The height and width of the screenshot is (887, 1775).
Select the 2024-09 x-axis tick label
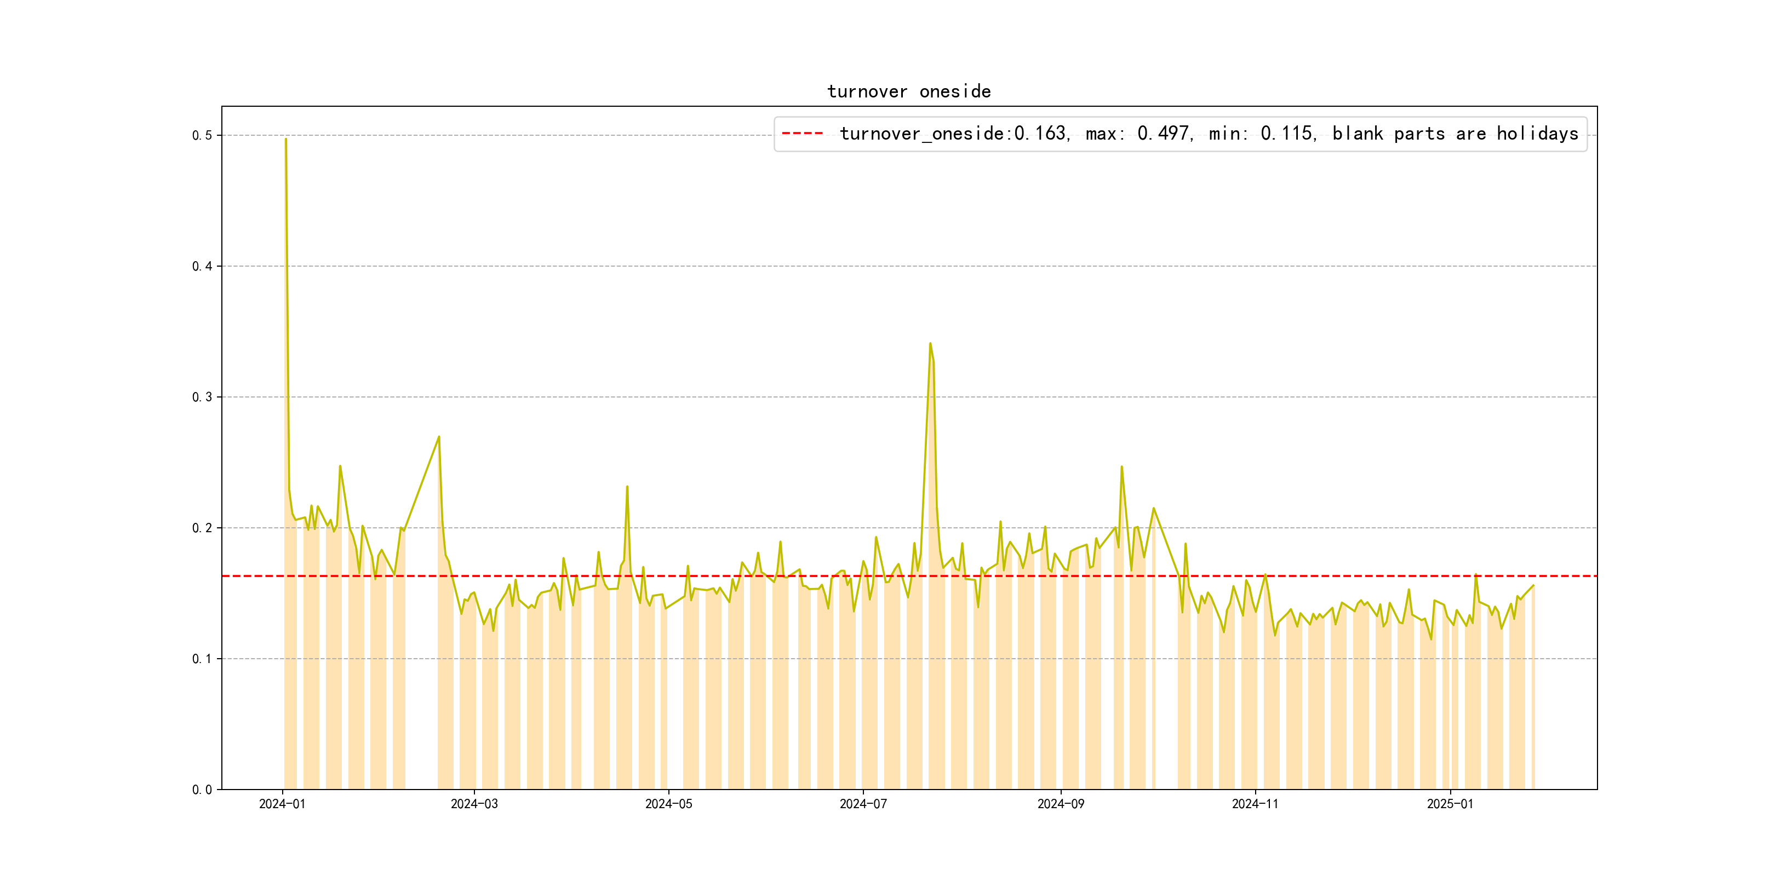(x=1061, y=804)
